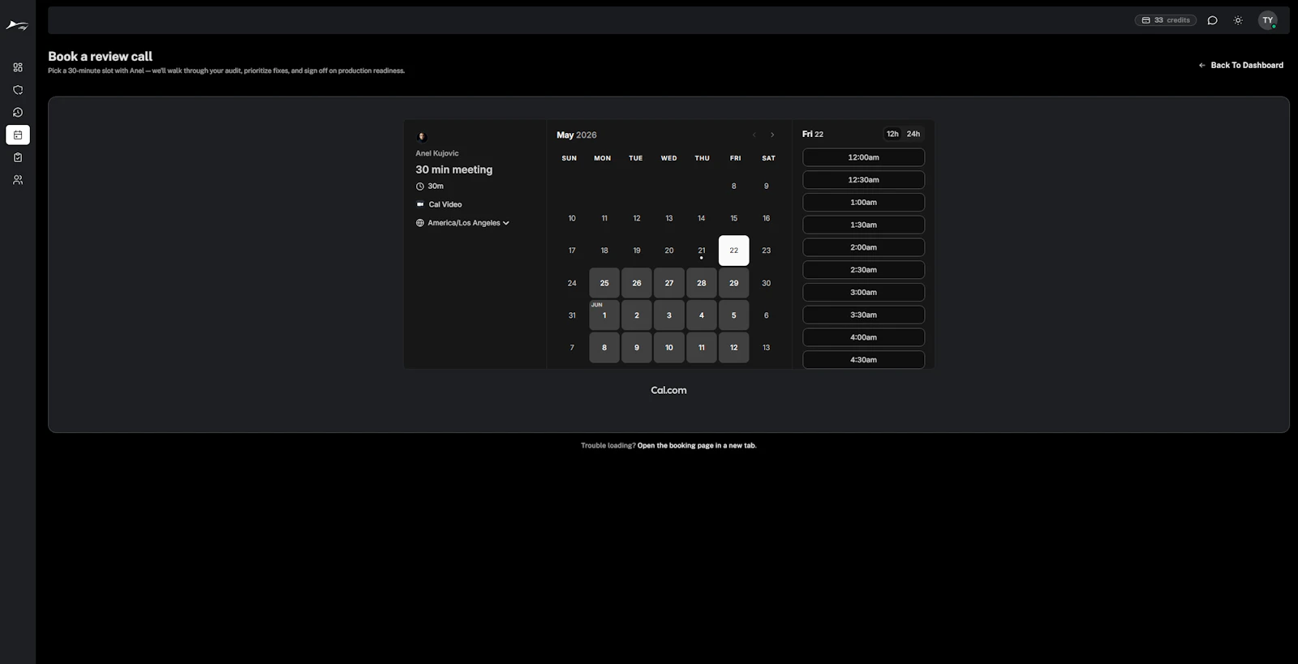The width and height of the screenshot is (1298, 664).
Task: Choose the 12:30am time slot
Action: (x=864, y=180)
